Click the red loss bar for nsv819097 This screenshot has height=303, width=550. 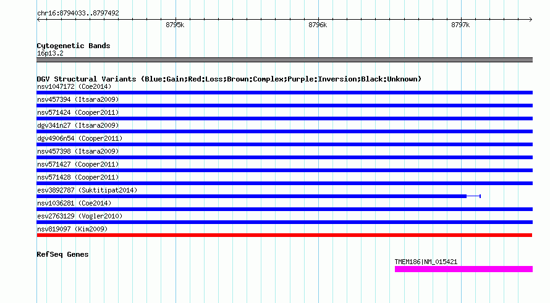[284, 235]
